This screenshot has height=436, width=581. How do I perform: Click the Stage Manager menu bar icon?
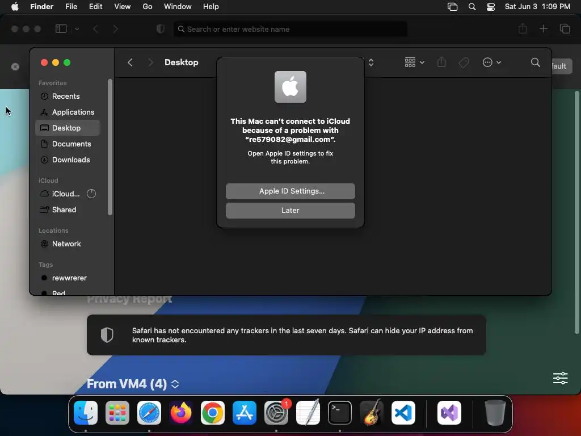(x=452, y=6)
